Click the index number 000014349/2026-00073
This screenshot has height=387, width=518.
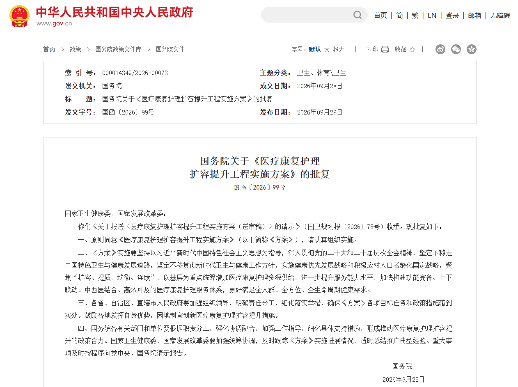tap(135, 73)
